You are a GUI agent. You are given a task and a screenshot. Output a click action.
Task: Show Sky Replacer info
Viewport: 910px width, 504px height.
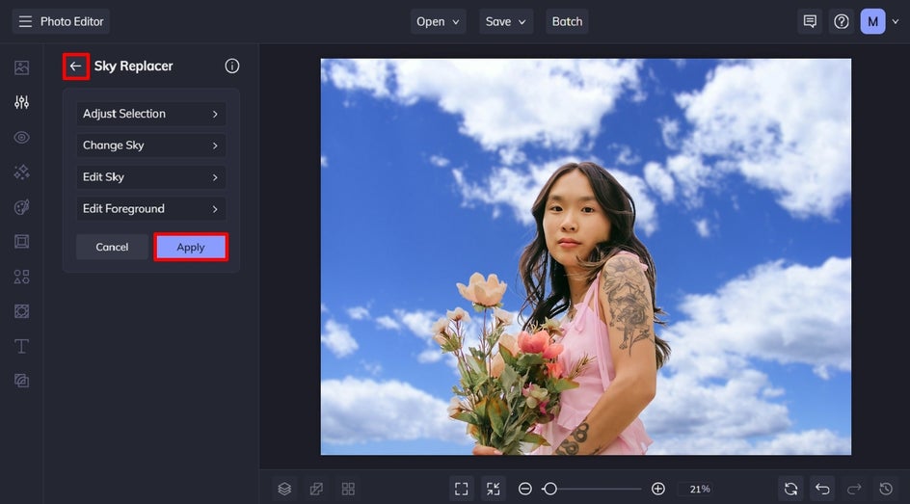tap(232, 66)
